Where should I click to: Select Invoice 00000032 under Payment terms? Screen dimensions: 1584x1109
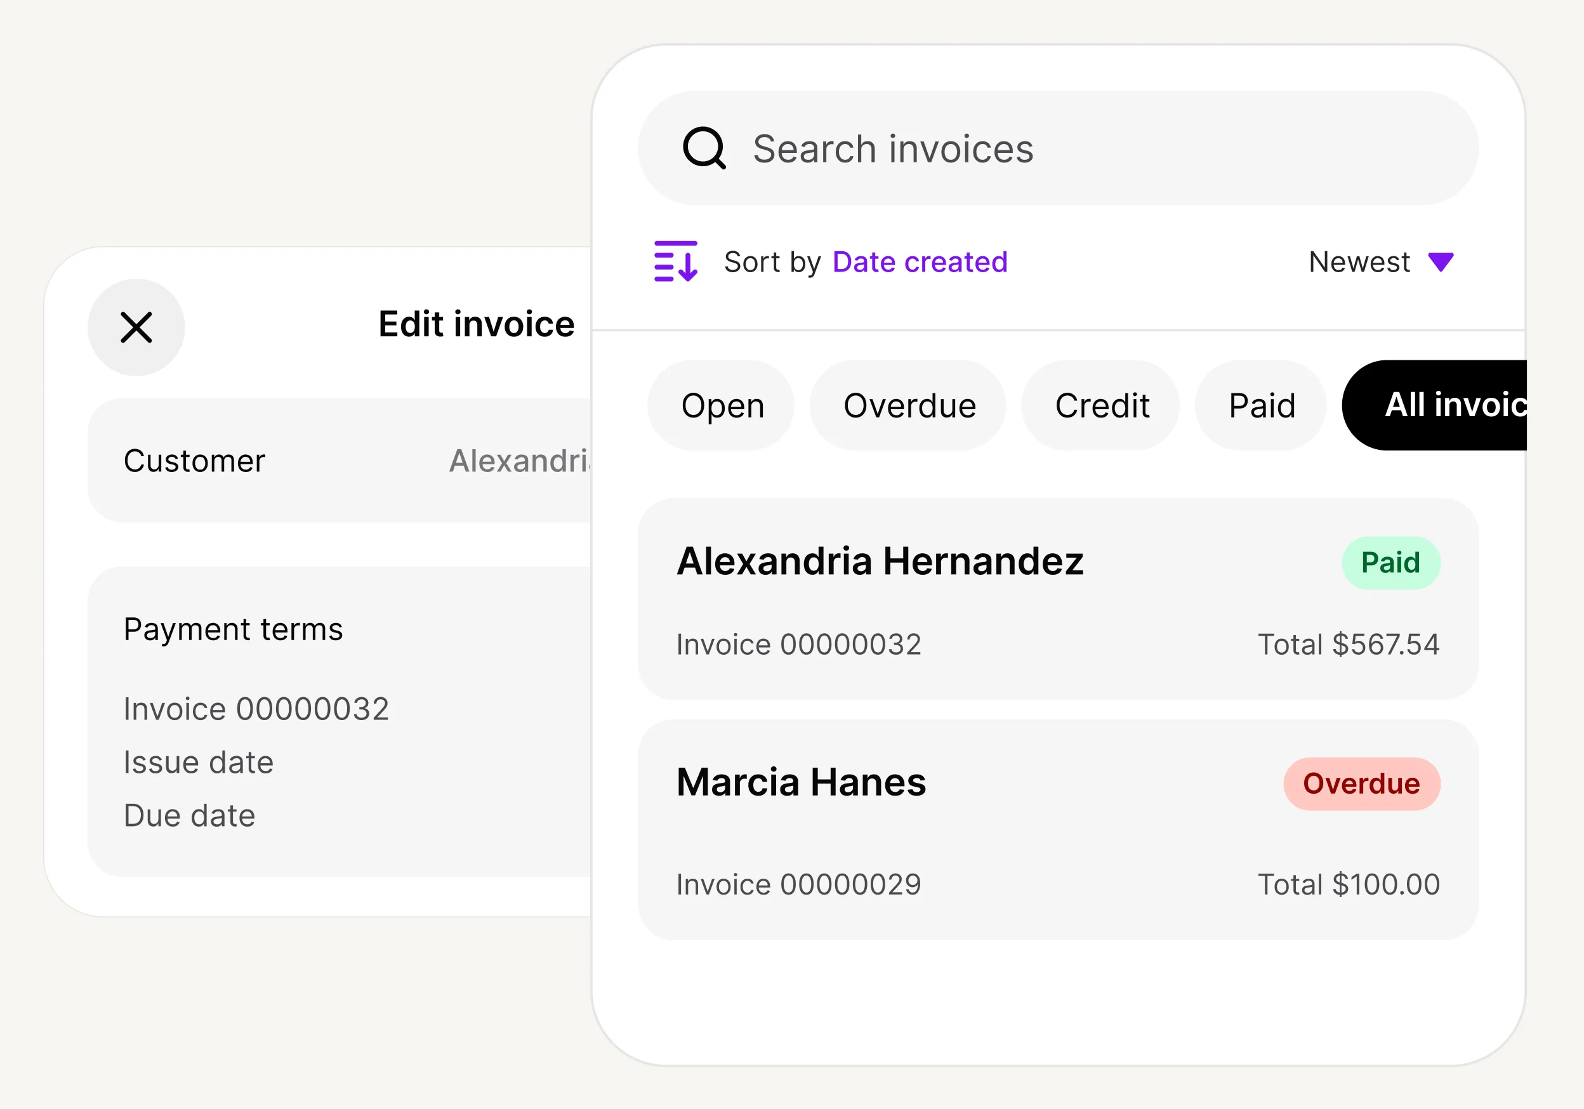point(256,707)
